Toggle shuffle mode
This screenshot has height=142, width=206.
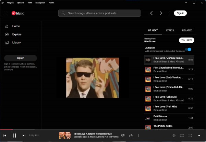pyautogui.click(x=190, y=136)
